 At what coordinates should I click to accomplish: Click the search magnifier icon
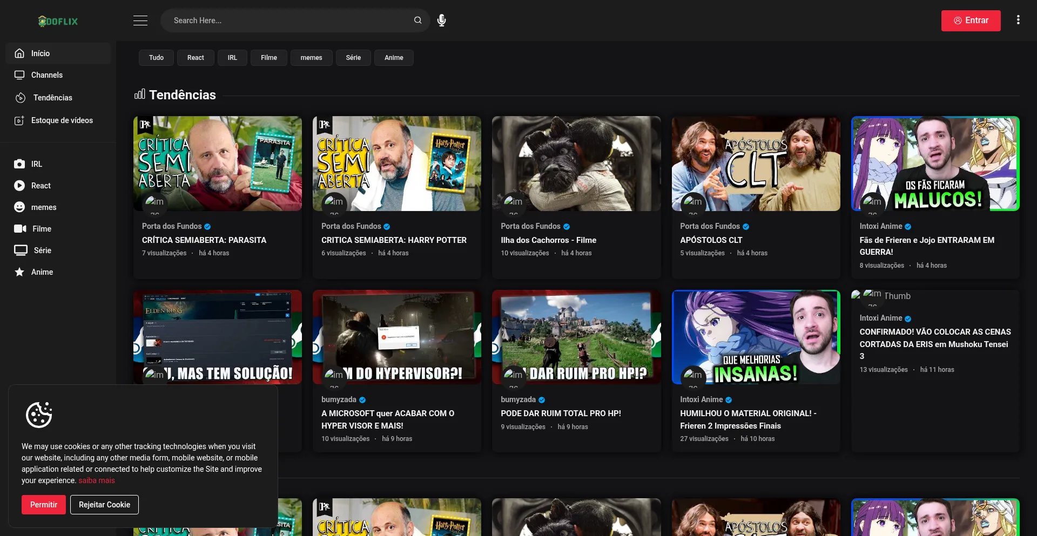pyautogui.click(x=418, y=21)
